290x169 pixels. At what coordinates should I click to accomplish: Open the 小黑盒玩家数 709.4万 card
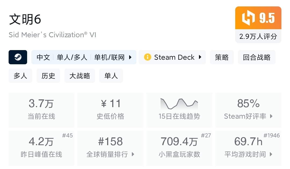(x=179, y=148)
